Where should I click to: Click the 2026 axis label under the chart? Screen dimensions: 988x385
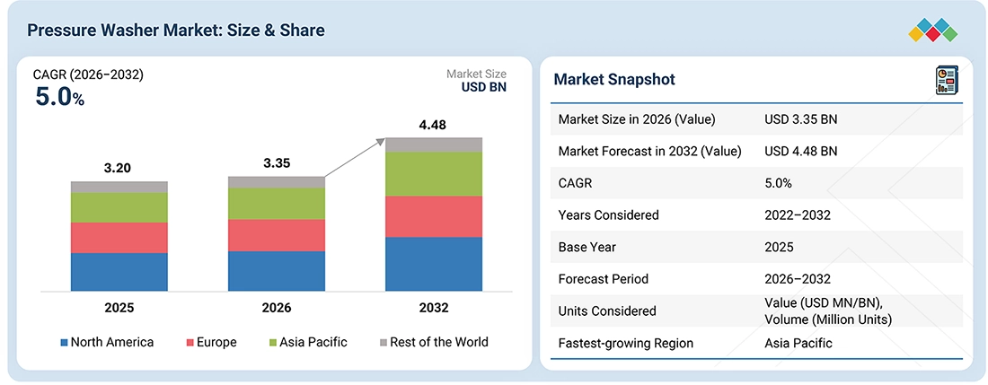[277, 308]
